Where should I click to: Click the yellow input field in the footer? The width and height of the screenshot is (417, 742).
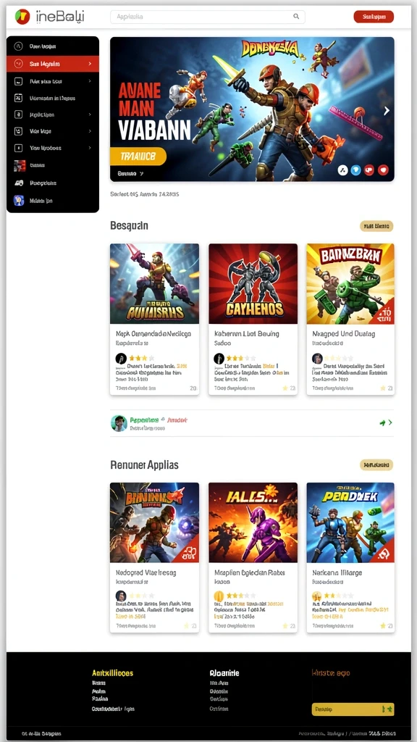pos(353,709)
